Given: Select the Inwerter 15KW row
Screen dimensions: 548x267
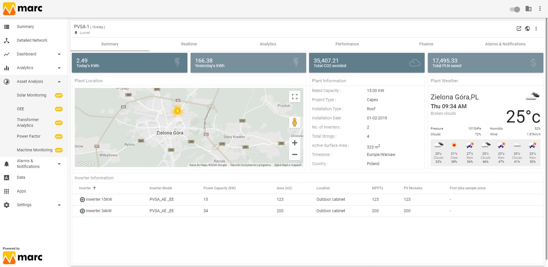Looking at the screenshot, I should click(308, 200).
